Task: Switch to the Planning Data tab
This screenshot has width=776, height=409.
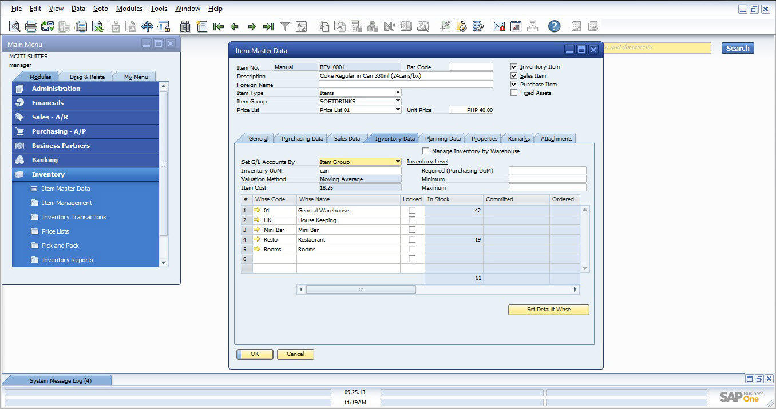Action: [443, 138]
